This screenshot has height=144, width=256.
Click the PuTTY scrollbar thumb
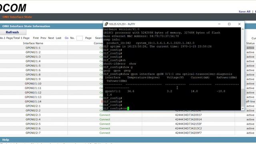(x=243, y=98)
